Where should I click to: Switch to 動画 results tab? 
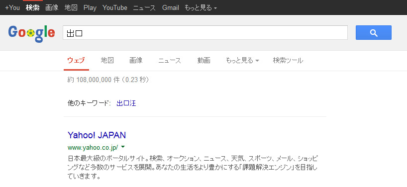[x=204, y=61]
